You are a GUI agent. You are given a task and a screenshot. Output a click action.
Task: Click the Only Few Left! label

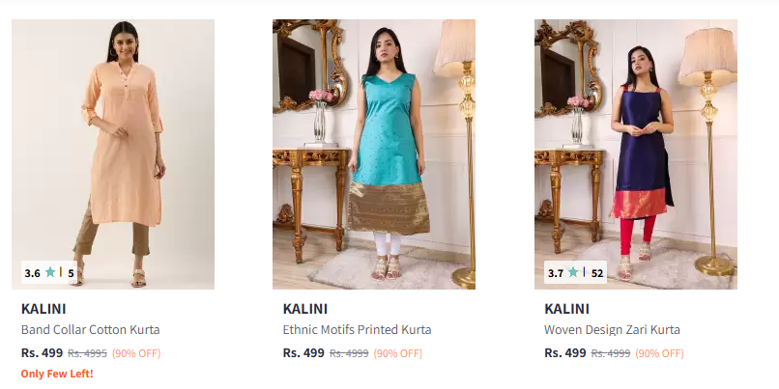point(57,374)
